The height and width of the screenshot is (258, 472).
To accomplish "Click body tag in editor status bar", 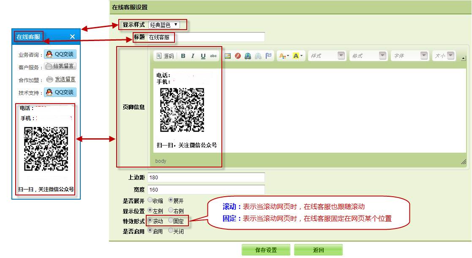I will click(x=161, y=161).
